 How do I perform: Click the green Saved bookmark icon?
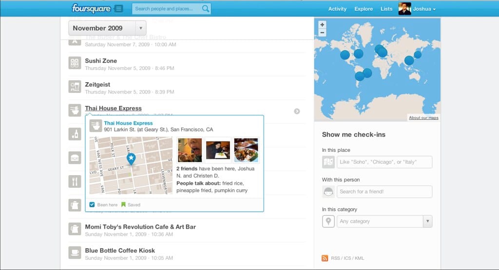pos(123,204)
